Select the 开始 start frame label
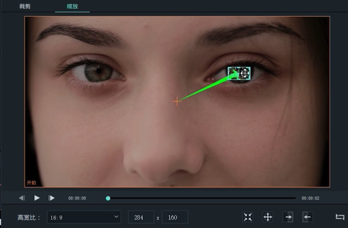 click(31, 183)
